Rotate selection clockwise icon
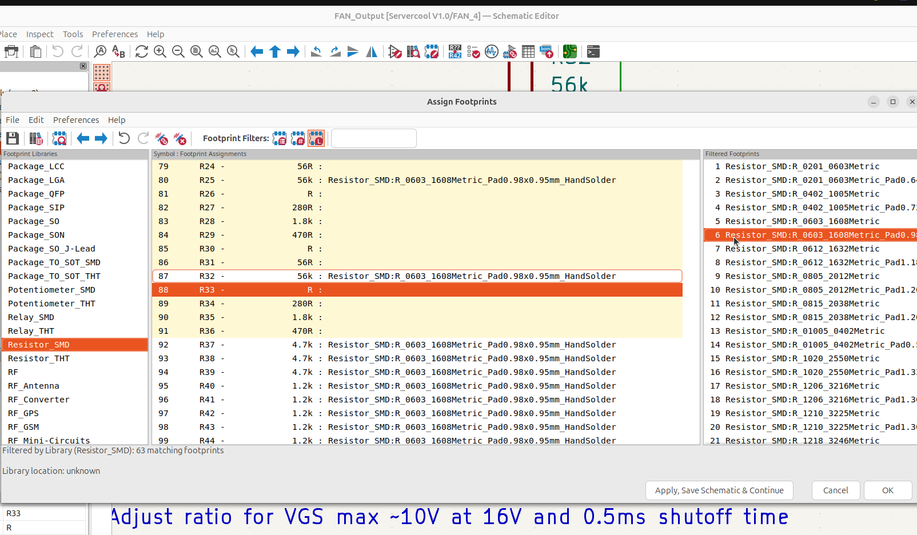This screenshot has width=917, height=535. [335, 52]
